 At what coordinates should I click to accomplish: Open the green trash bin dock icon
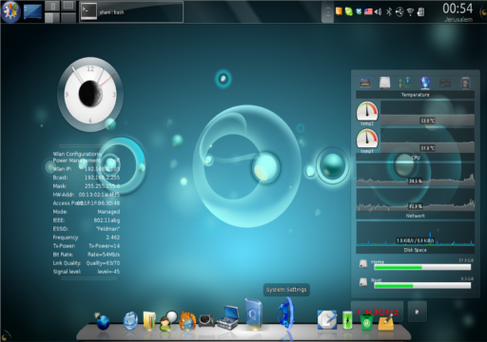[x=366, y=322]
